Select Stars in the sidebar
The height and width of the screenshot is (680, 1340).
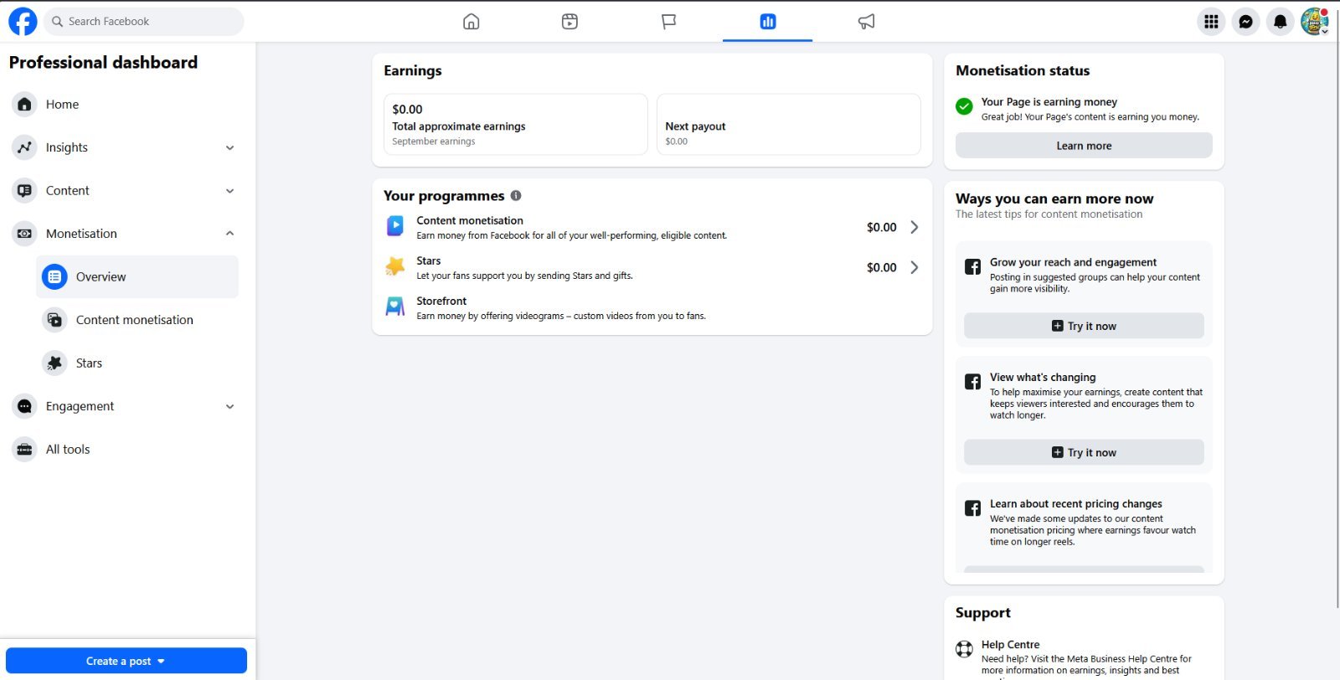point(137,363)
